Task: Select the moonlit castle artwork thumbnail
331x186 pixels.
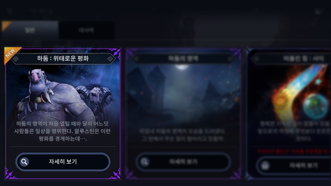Action: coord(183,94)
